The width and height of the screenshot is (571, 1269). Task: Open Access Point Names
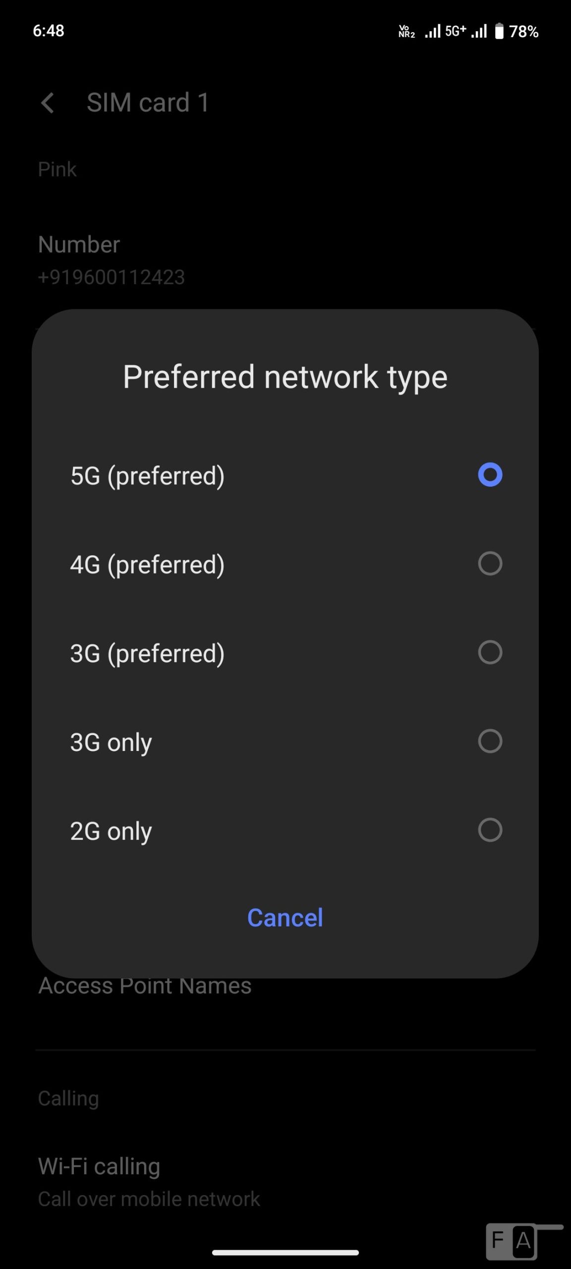(145, 986)
